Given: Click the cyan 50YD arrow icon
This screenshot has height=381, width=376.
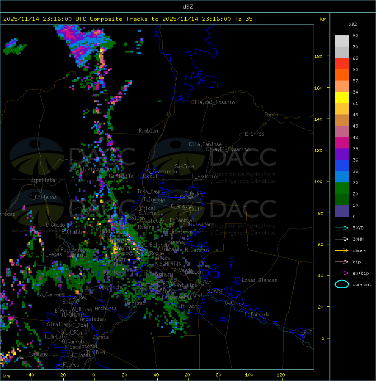Looking at the screenshot, I should (342, 228).
